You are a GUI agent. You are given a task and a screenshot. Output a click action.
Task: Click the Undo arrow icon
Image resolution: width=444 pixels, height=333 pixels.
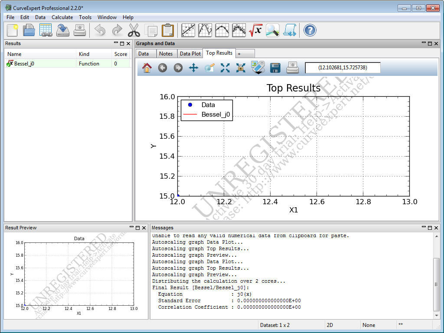tap(100, 30)
